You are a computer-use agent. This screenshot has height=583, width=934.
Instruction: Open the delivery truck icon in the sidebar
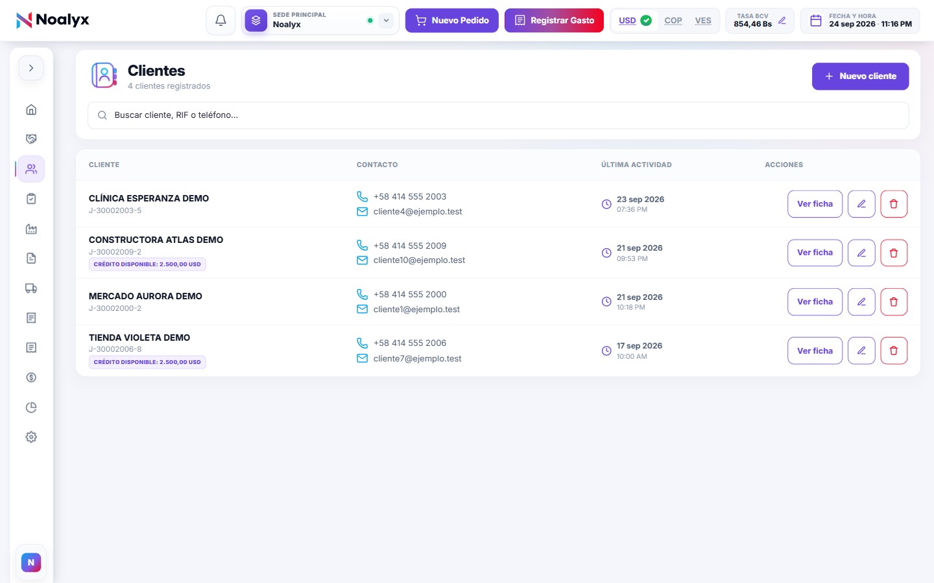tap(31, 288)
